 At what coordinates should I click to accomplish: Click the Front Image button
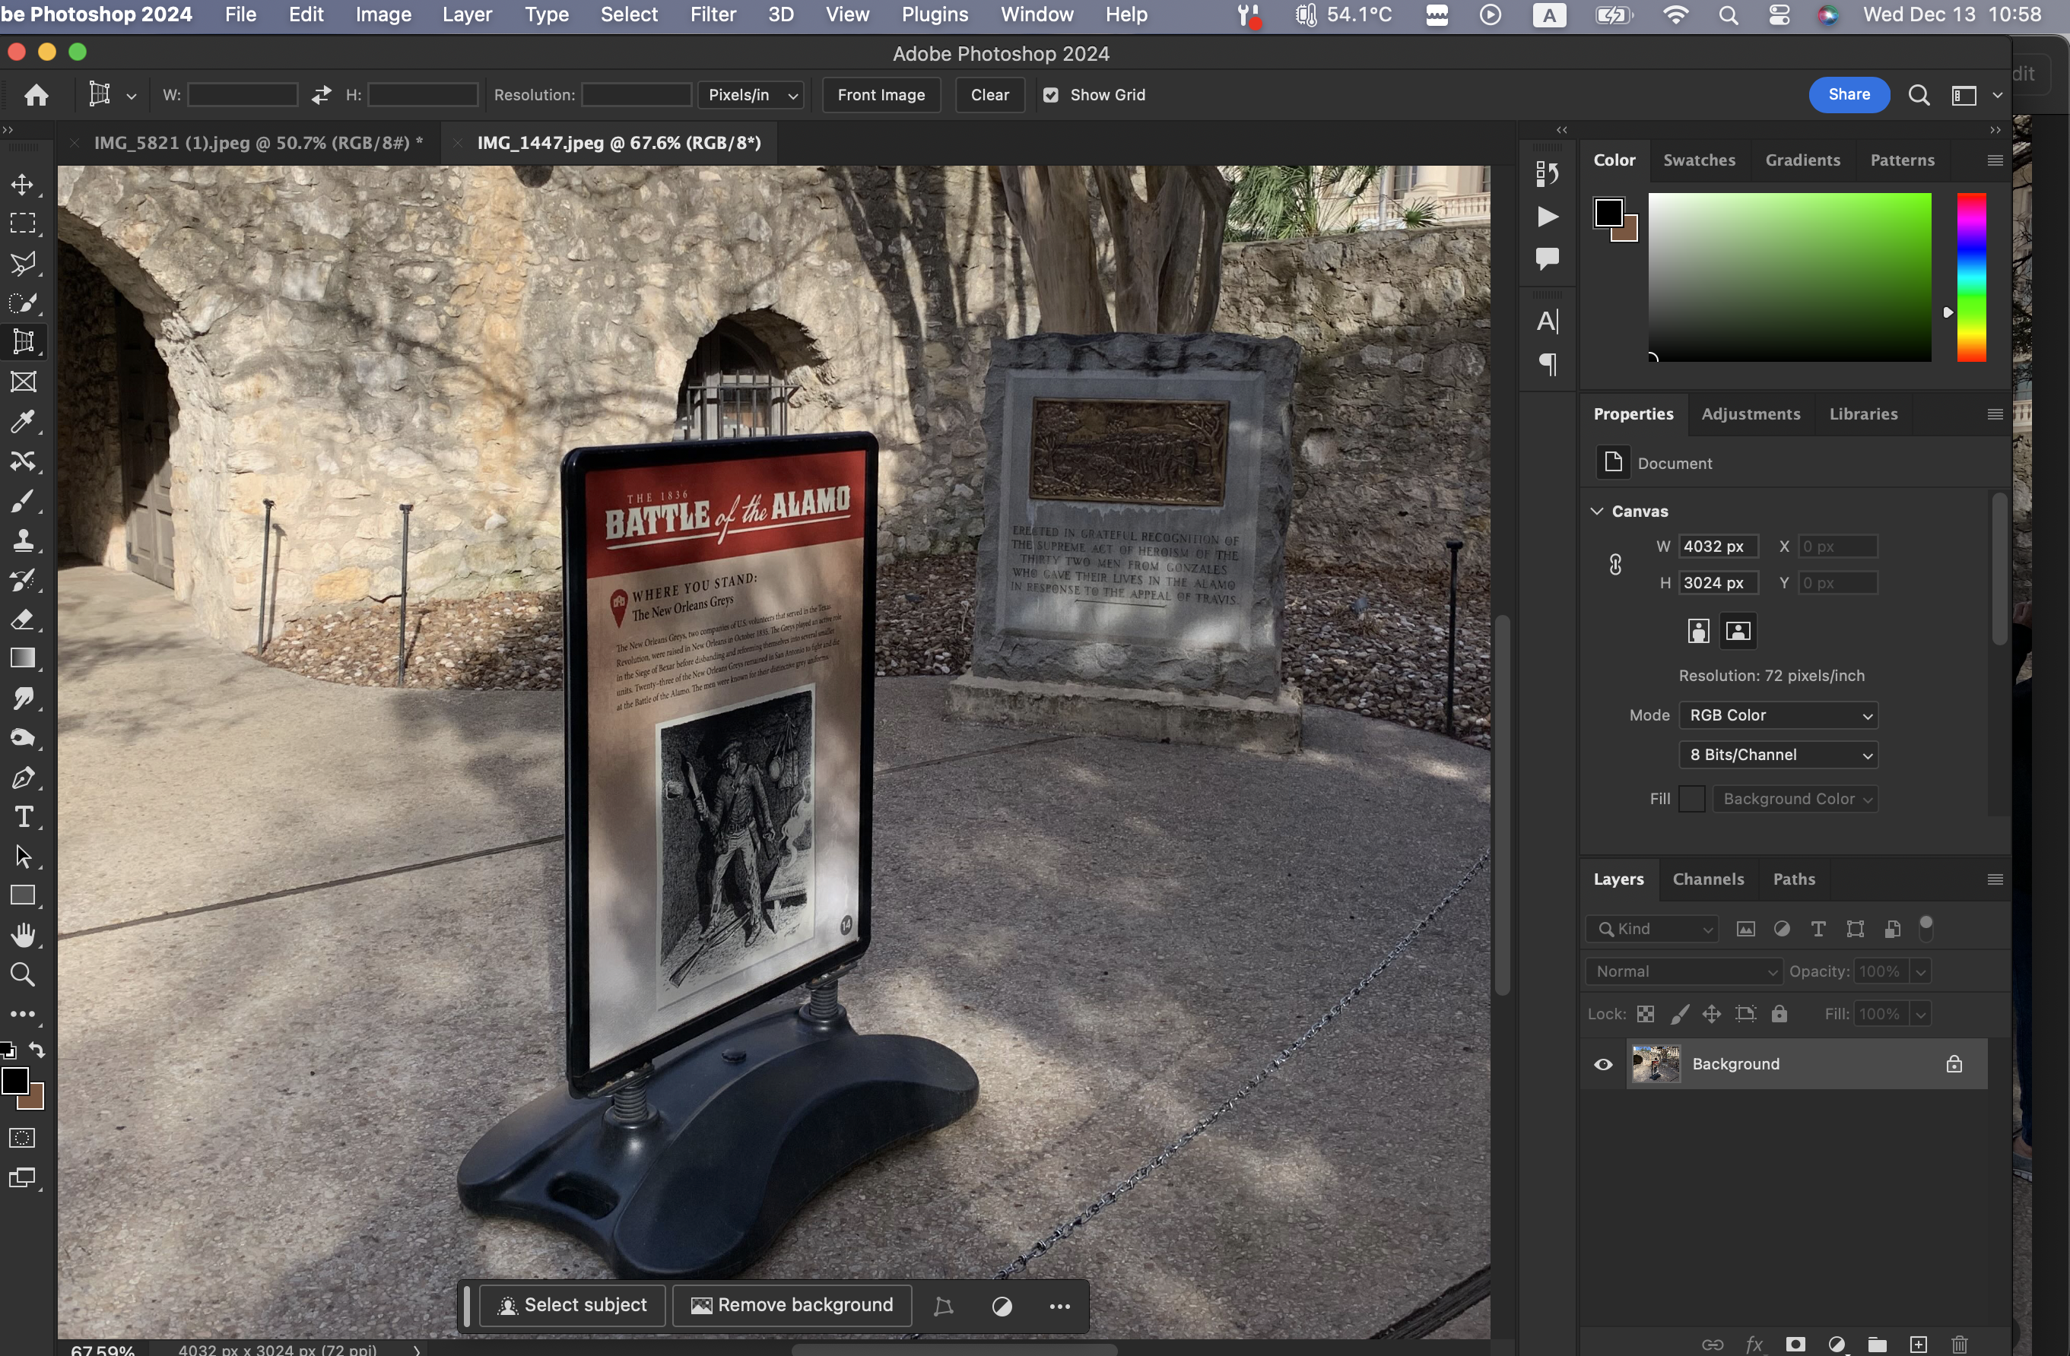tap(880, 95)
